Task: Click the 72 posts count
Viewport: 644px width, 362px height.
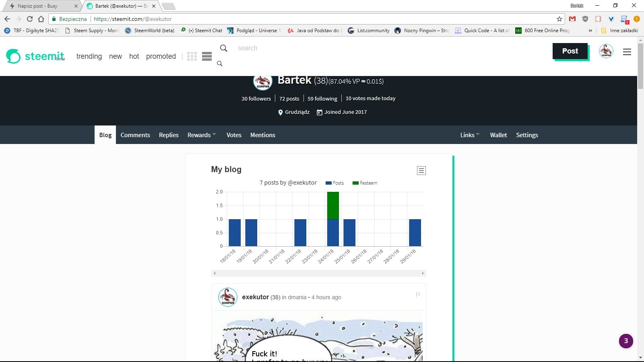Action: pyautogui.click(x=289, y=99)
